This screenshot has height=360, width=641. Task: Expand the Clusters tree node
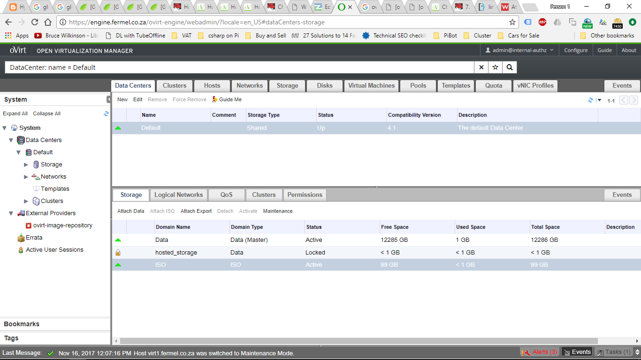[26, 201]
